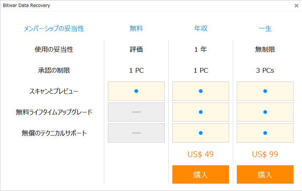Click the メンバーシップの妥当性 heading
302x191 pixels.
click(54, 28)
